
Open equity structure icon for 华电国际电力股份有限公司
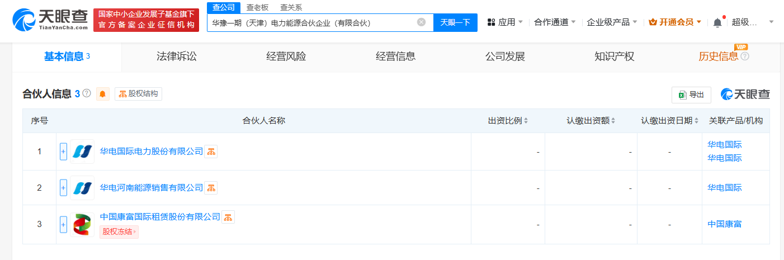[x=210, y=152]
